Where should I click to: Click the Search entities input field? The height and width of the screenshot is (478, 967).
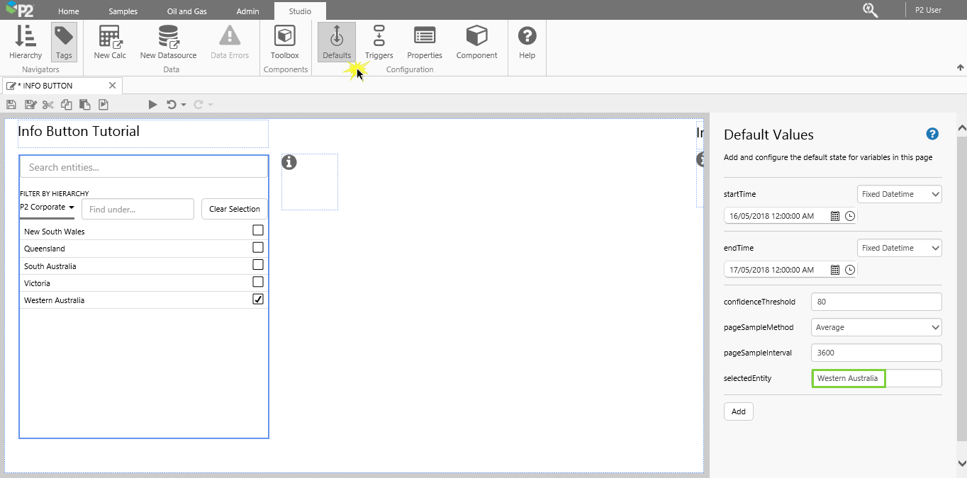pyautogui.click(x=143, y=167)
